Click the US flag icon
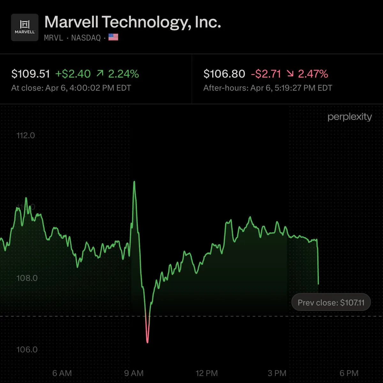 tap(113, 37)
